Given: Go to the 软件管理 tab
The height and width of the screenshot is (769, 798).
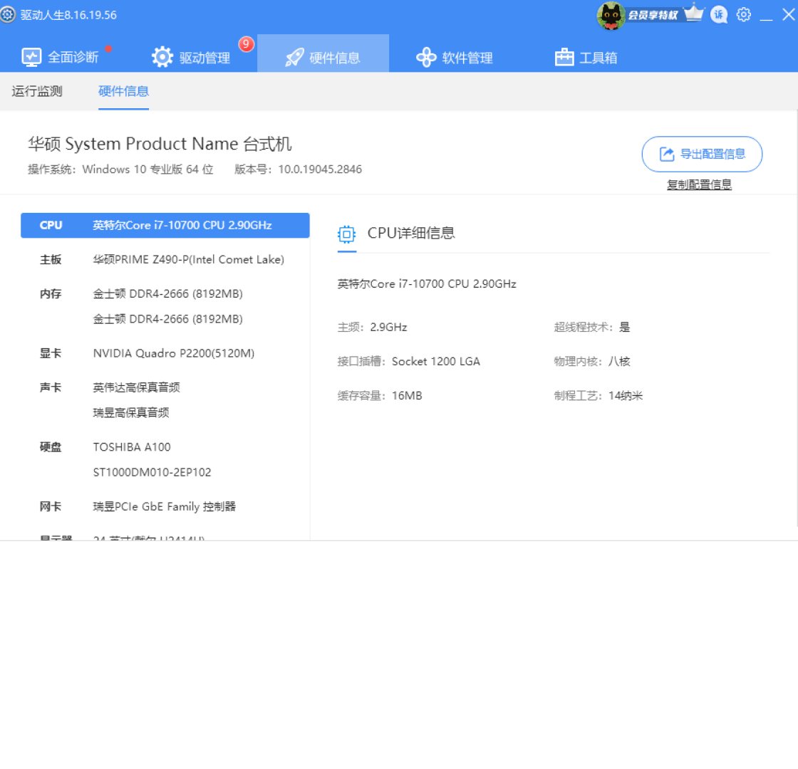Looking at the screenshot, I should point(455,57).
